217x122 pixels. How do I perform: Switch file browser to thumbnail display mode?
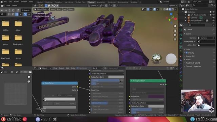[x=17, y=14]
